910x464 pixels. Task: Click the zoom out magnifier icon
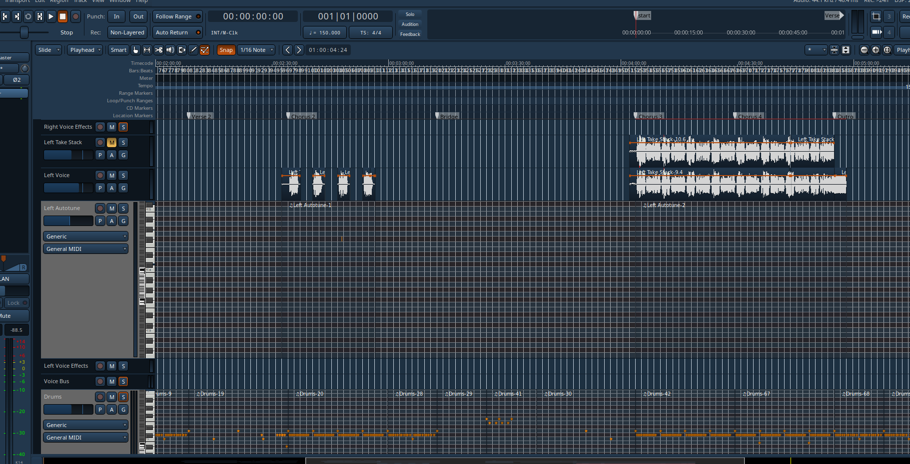coord(864,50)
